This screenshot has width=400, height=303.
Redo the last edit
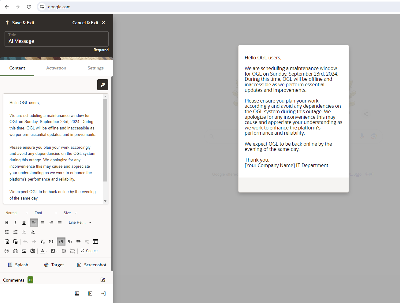34,241
